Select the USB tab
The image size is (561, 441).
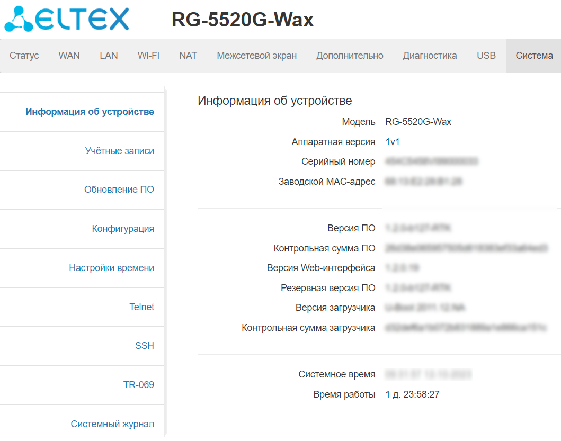pyautogui.click(x=486, y=56)
